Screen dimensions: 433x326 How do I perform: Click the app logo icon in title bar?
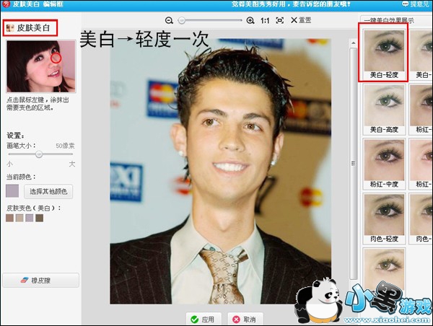[x=6, y=4]
